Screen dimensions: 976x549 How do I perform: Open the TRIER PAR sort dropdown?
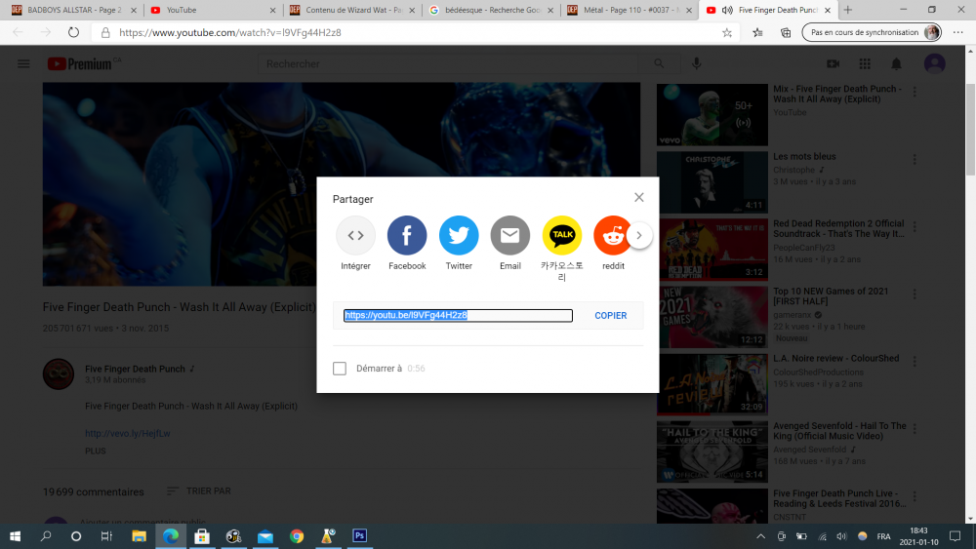click(x=199, y=491)
